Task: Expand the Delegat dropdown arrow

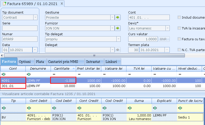Action: pos(112,50)
